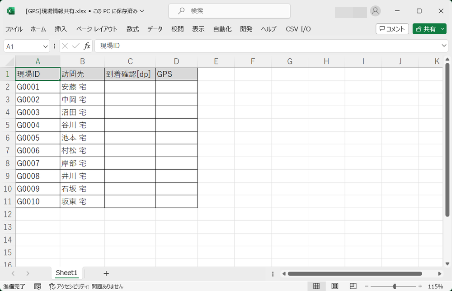Select cell containing G0007
This screenshot has height=291, width=452.
tap(38, 163)
